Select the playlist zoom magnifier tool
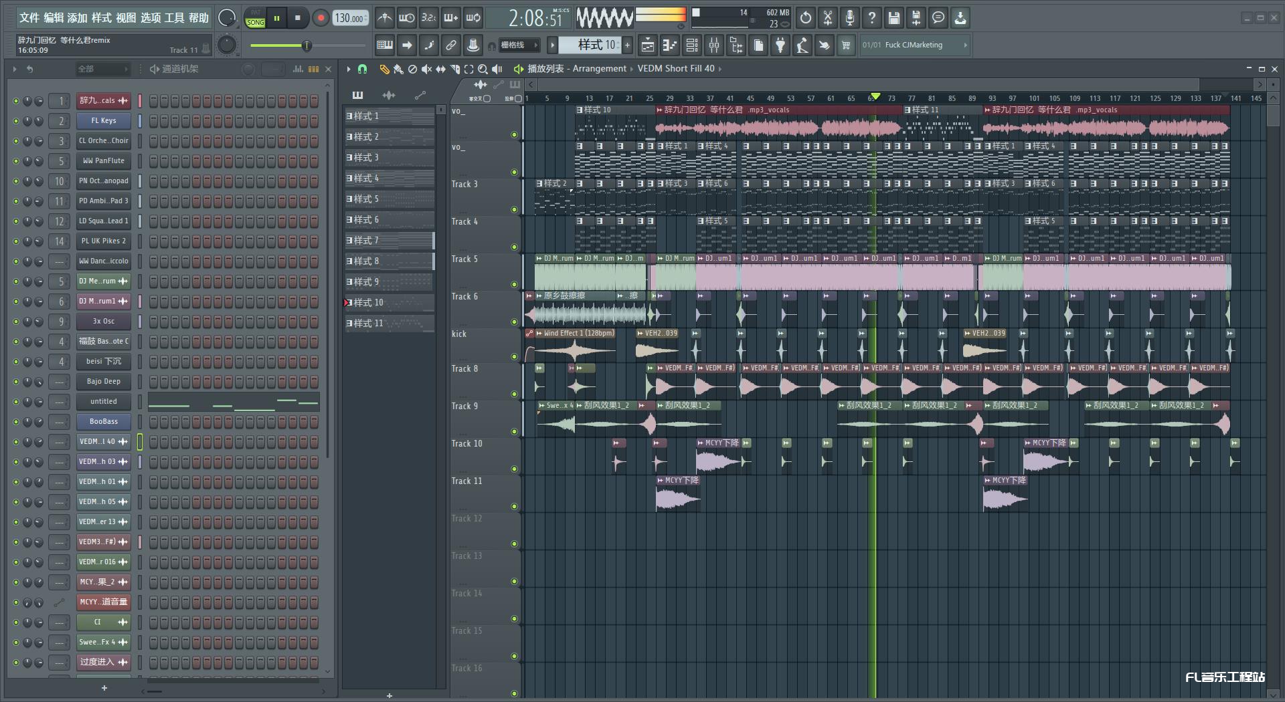The height and width of the screenshot is (702, 1285). 483,69
